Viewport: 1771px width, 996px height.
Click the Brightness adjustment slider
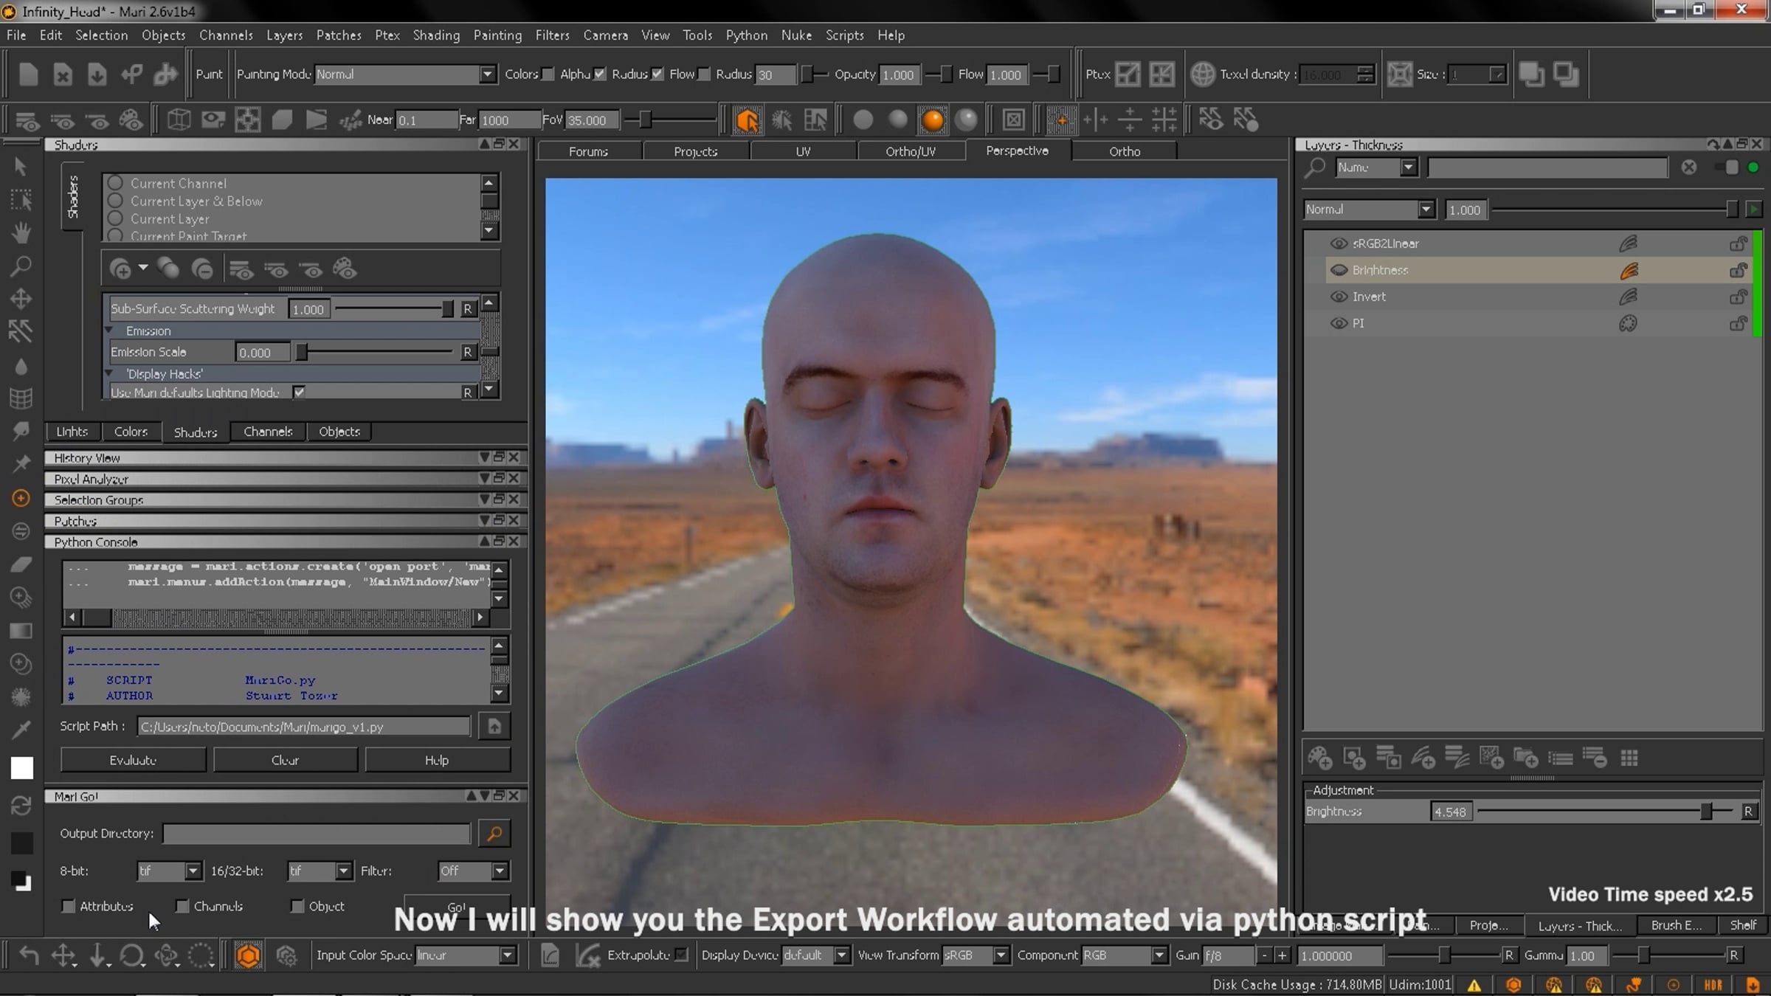(1606, 812)
